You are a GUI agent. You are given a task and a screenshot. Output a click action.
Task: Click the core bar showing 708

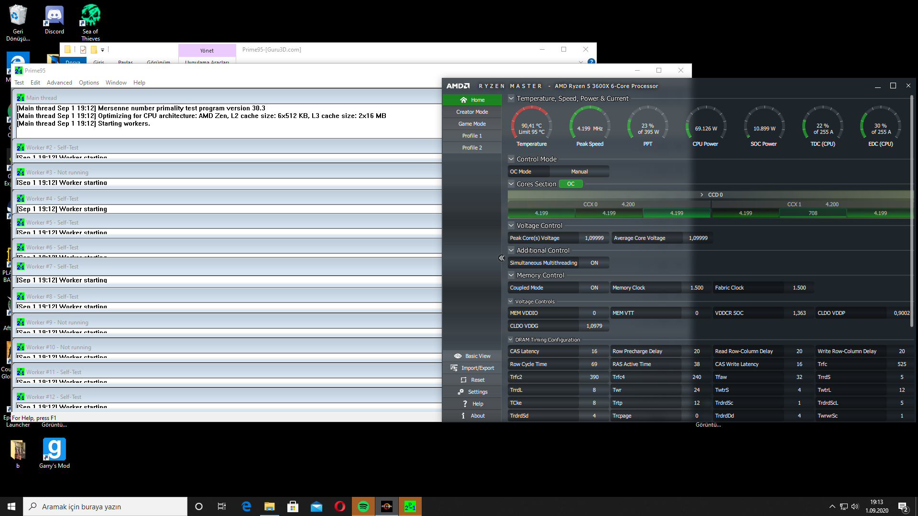813,213
